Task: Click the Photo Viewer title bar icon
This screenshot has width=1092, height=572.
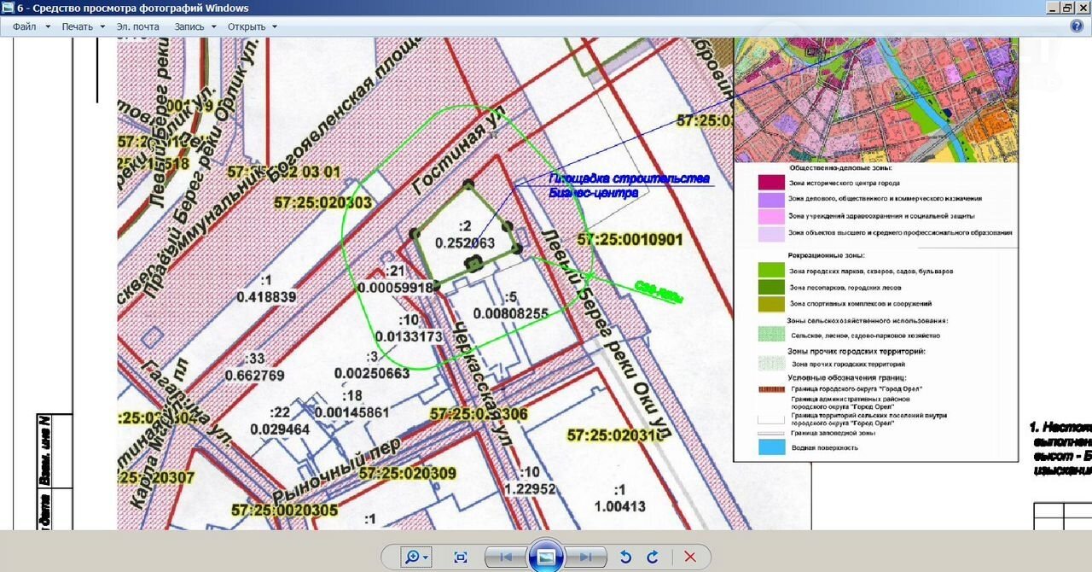Action: (8, 8)
